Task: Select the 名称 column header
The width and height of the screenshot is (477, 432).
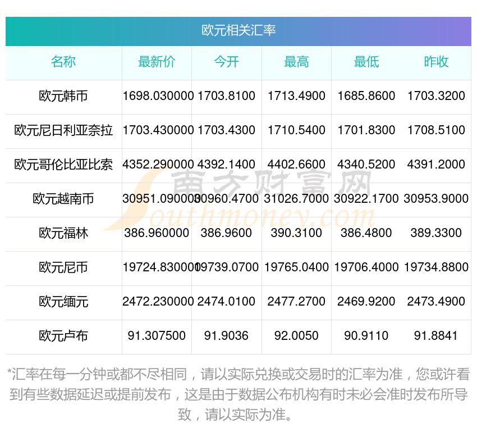Action: (63, 62)
